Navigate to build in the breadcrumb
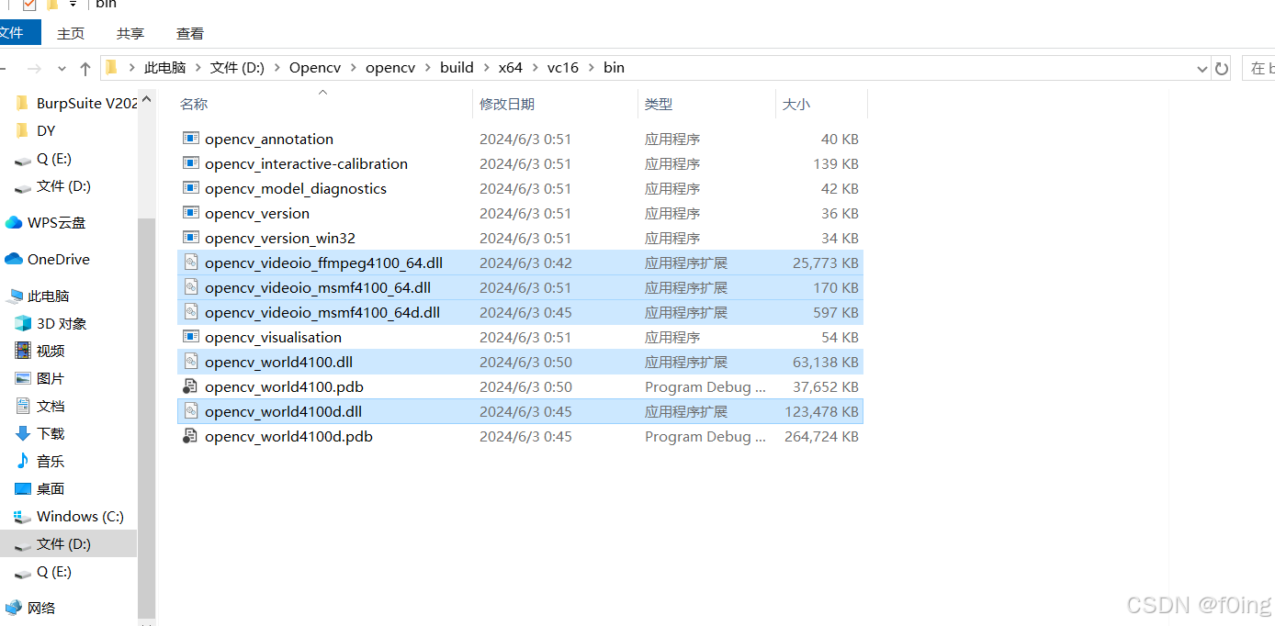 [x=457, y=68]
